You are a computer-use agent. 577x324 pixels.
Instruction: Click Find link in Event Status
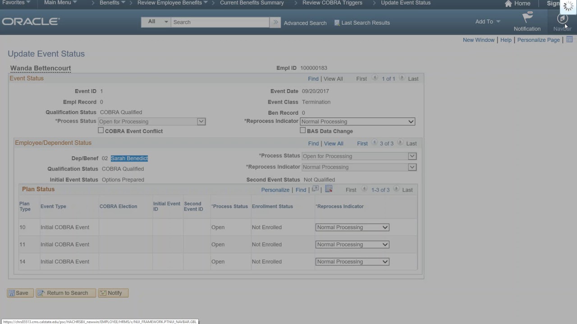[313, 79]
